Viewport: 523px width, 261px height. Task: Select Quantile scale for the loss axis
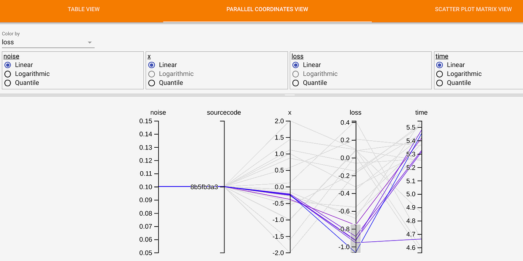pyautogui.click(x=295, y=83)
